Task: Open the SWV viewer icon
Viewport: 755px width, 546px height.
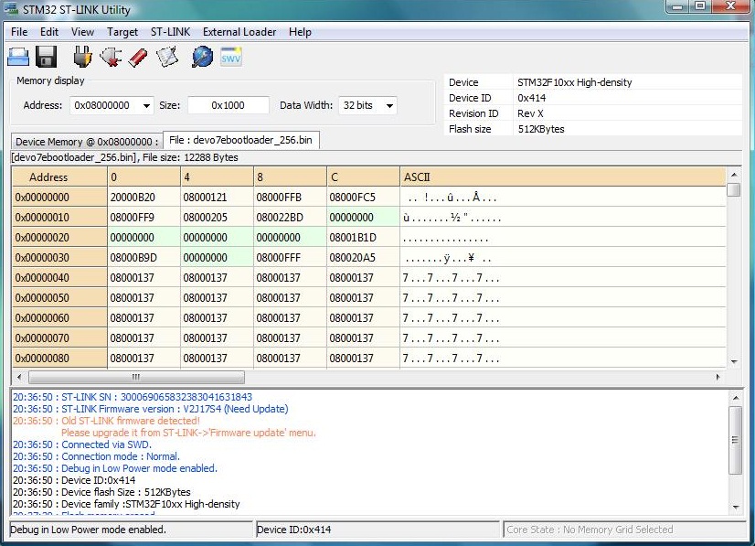Action: (230, 57)
